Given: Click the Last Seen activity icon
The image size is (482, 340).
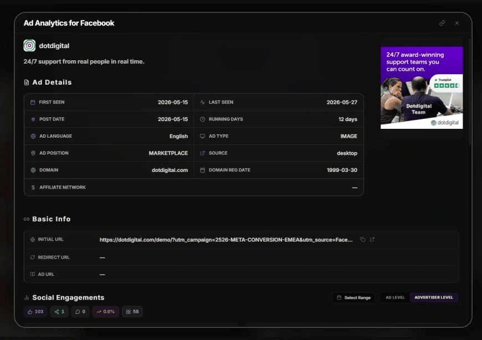Looking at the screenshot, I should point(202,102).
